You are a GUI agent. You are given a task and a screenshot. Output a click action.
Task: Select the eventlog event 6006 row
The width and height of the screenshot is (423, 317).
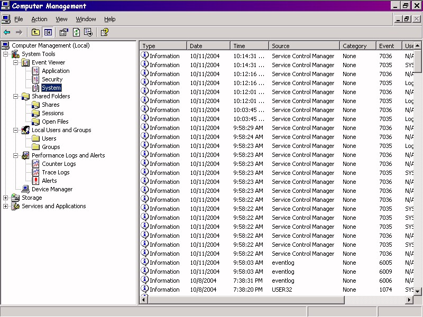277,281
